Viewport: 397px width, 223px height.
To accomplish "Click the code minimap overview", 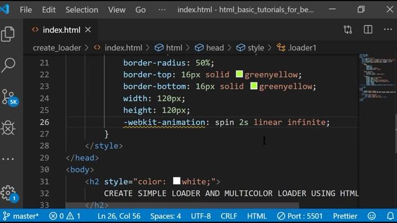I will 377,77.
